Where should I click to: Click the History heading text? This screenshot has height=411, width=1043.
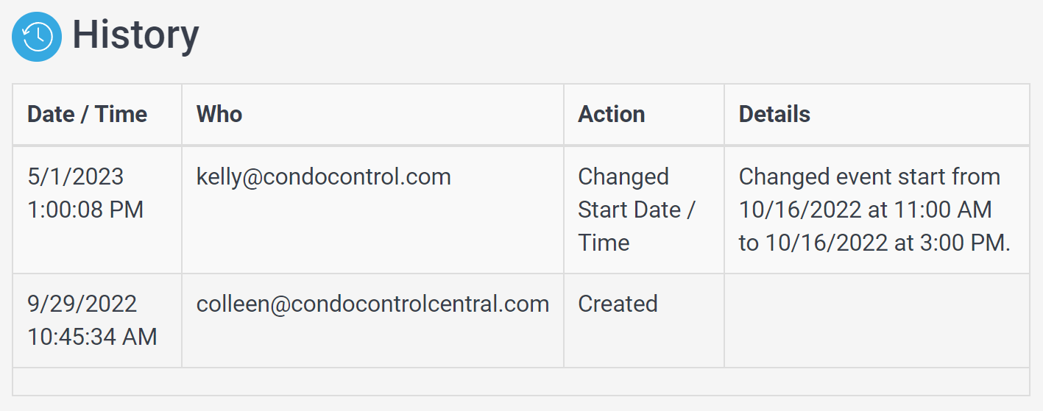click(135, 35)
